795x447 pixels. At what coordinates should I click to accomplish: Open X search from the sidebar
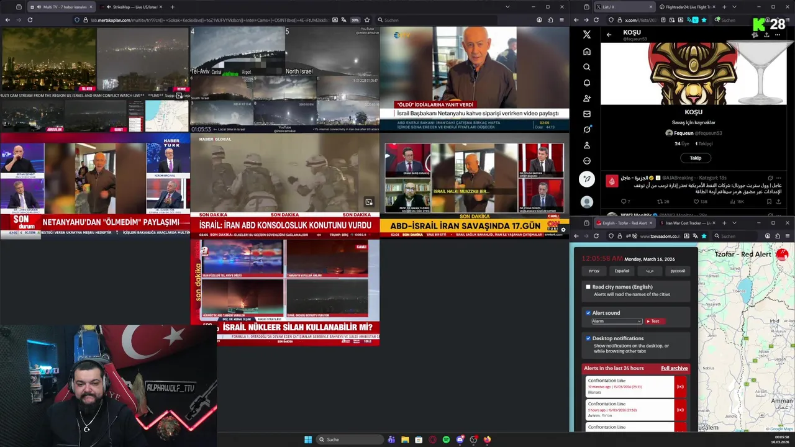click(x=586, y=67)
